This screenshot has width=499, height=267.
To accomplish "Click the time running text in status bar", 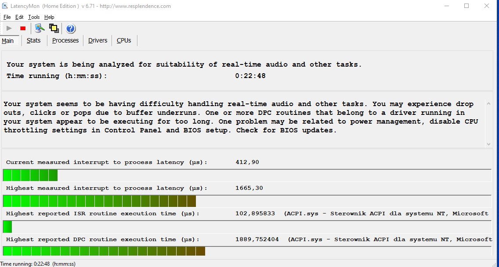I will [38, 263].
